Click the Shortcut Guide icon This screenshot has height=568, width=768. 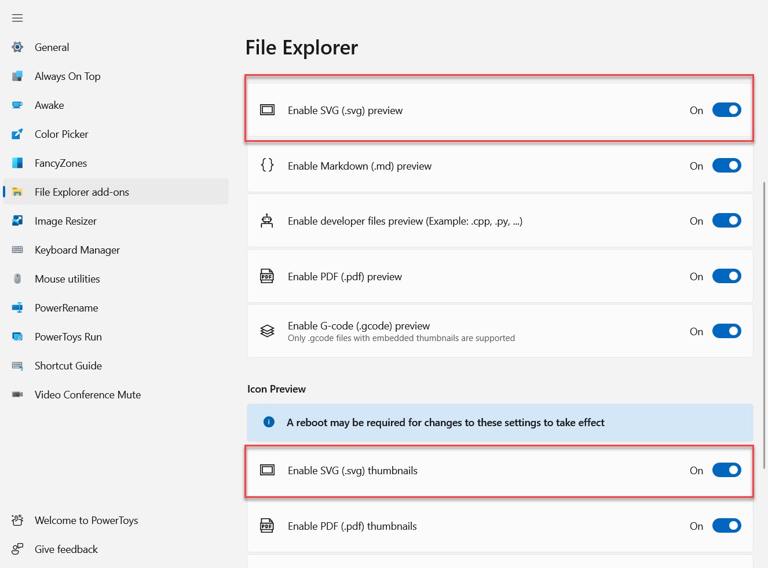pyautogui.click(x=17, y=365)
